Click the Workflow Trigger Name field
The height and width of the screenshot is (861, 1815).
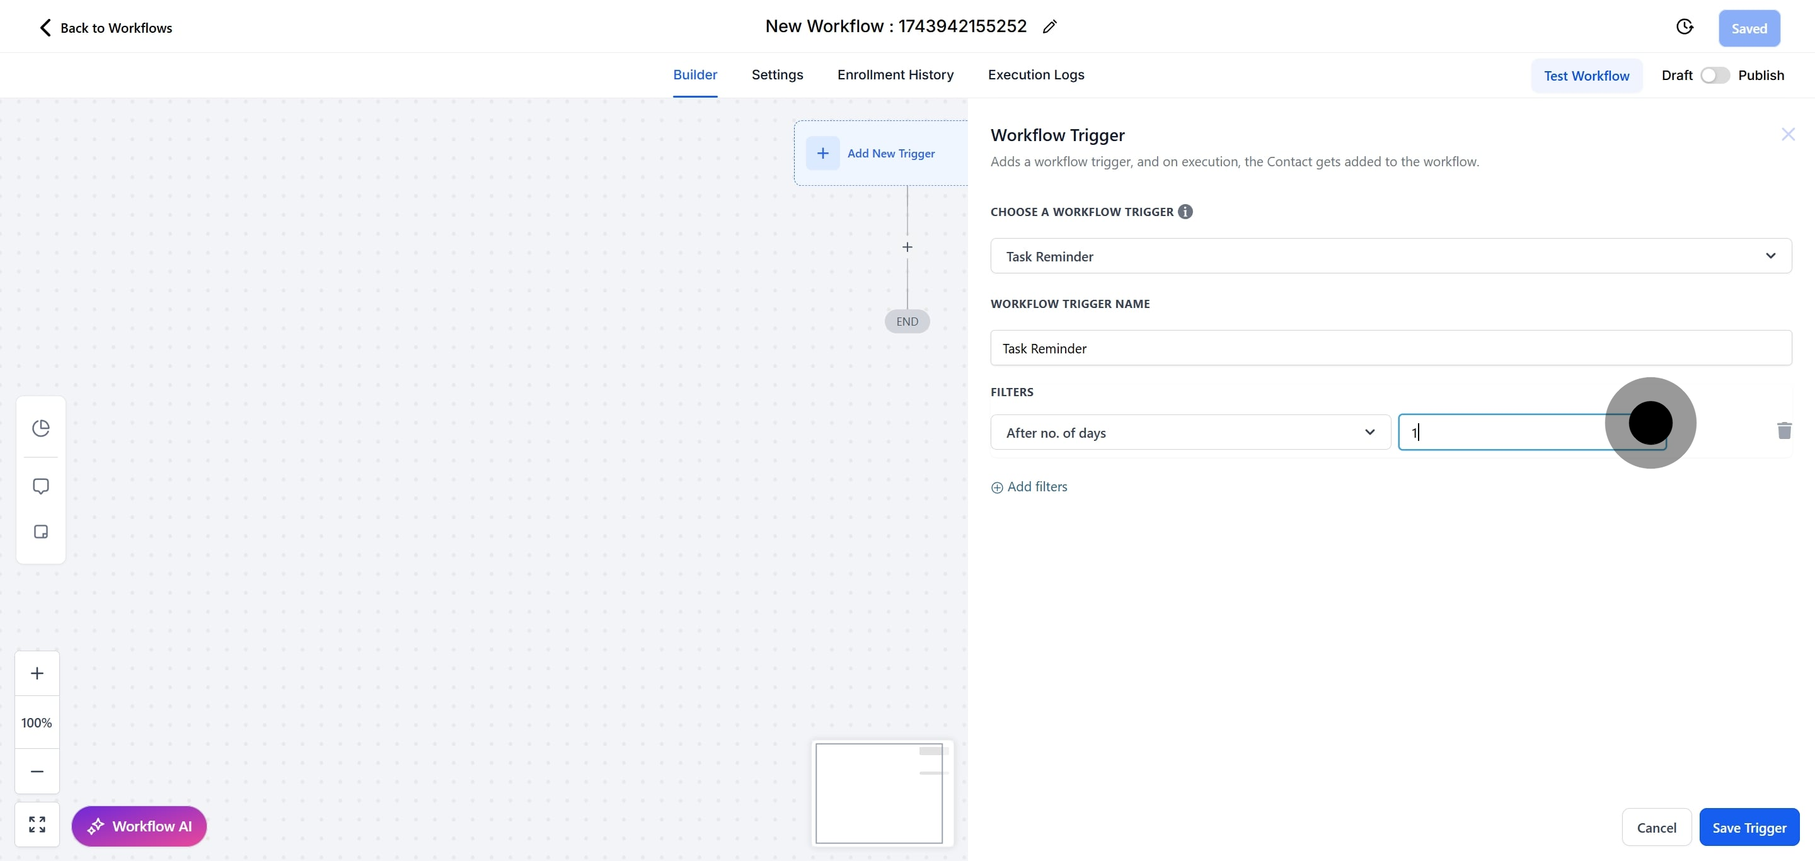click(1390, 348)
